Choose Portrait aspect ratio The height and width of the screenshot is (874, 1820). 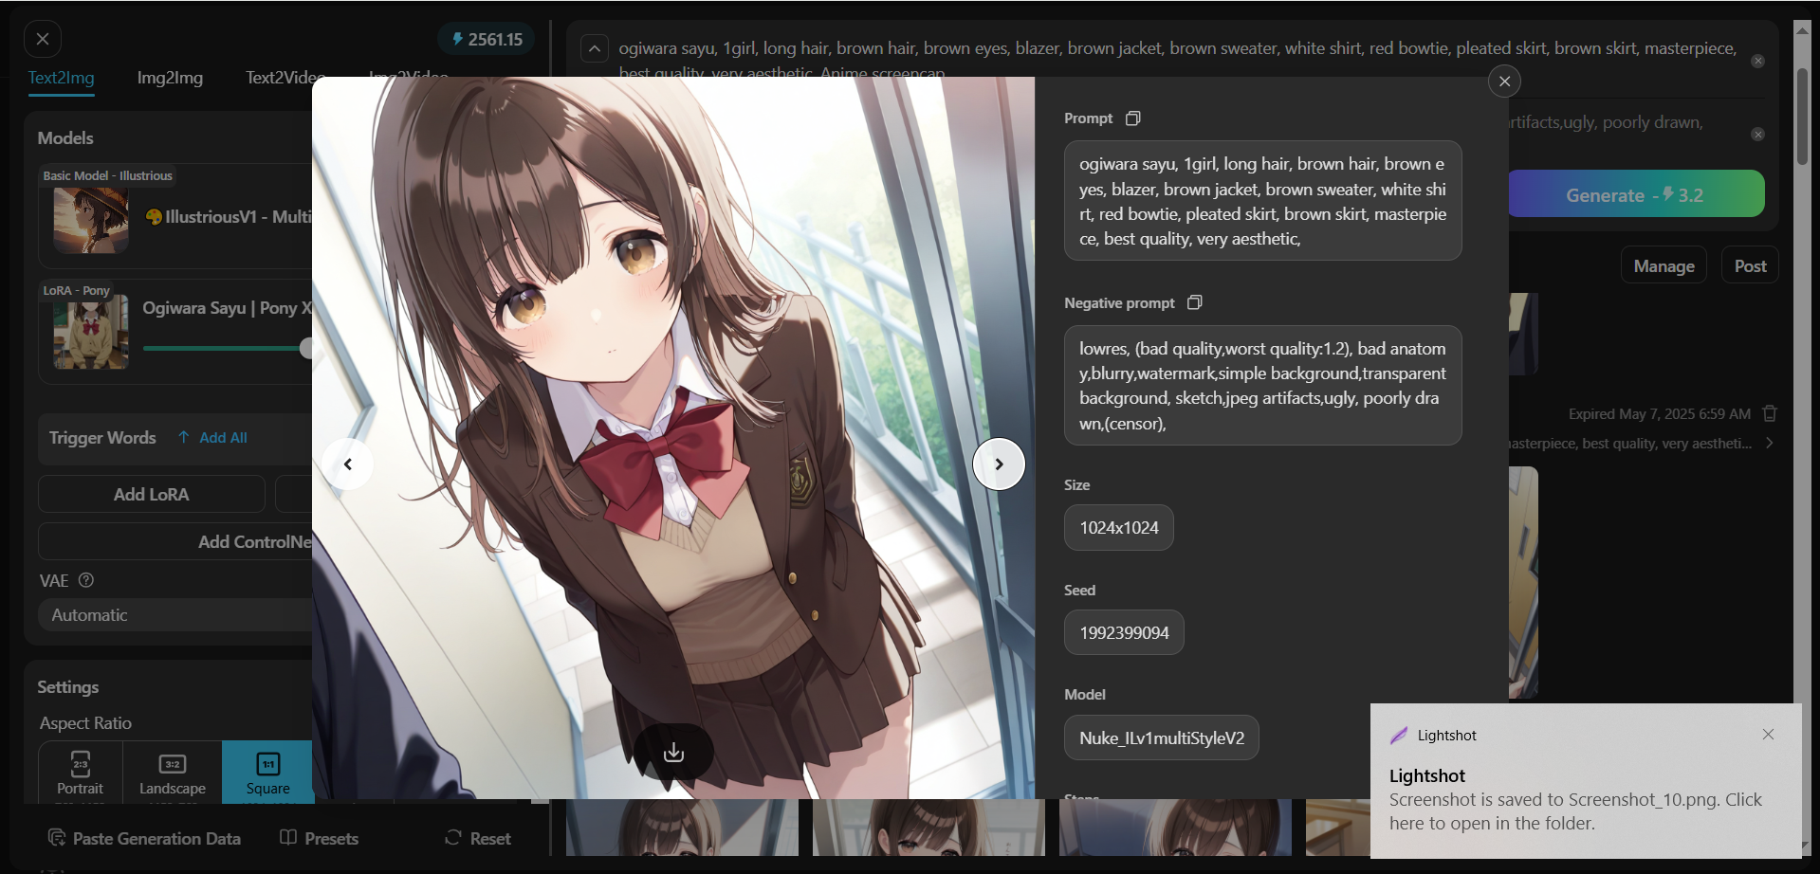81,773
